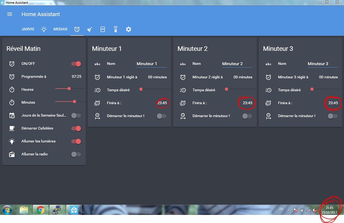This screenshot has width=344, height=223.
Task: Open the lights page via the bulb icon
Action: point(43,29)
